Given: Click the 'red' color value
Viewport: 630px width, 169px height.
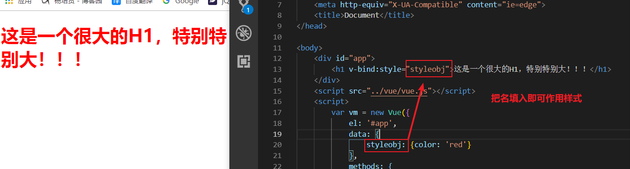Looking at the screenshot, I should coord(456,145).
